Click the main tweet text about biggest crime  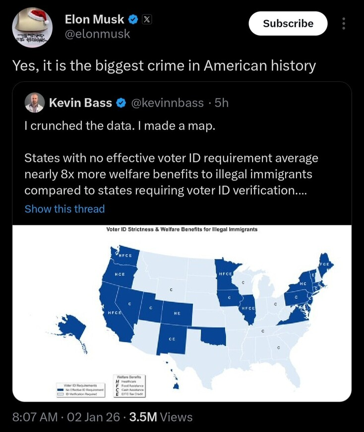164,65
